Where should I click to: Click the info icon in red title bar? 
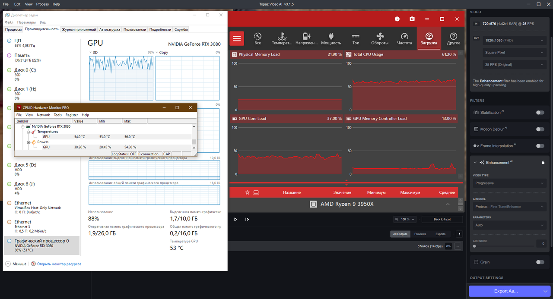pos(397,19)
